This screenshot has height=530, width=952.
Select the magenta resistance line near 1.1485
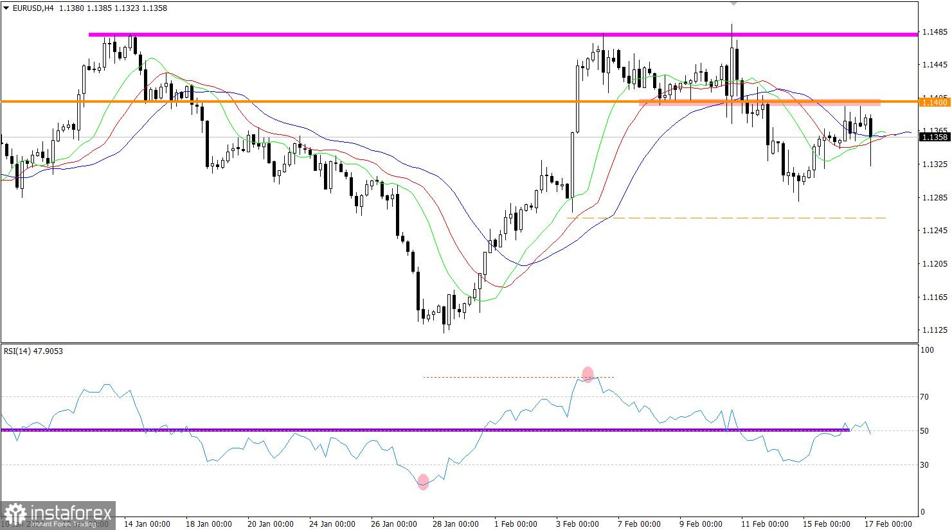[x=503, y=34]
